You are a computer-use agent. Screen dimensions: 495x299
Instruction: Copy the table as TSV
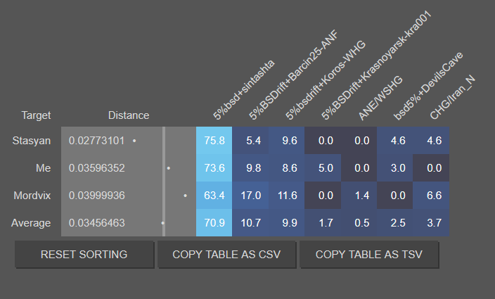click(369, 255)
